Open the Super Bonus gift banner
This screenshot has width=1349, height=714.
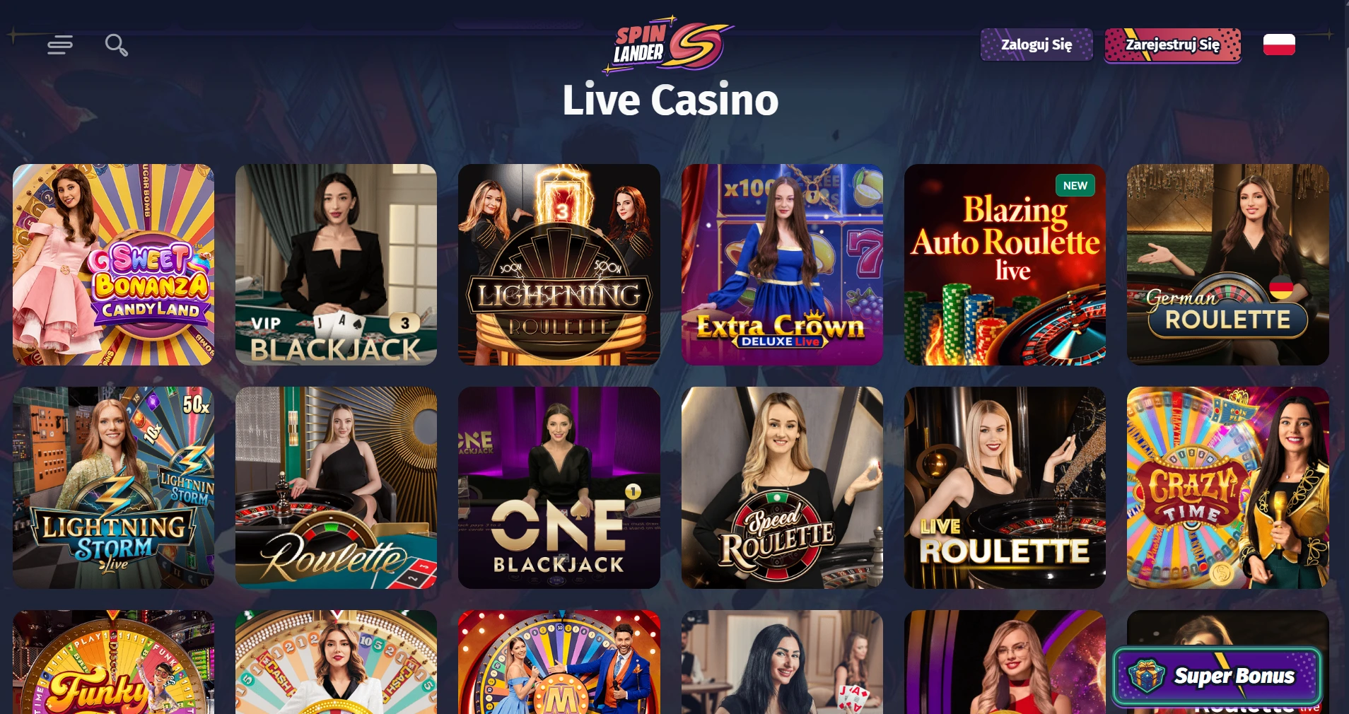pyautogui.click(x=1217, y=676)
